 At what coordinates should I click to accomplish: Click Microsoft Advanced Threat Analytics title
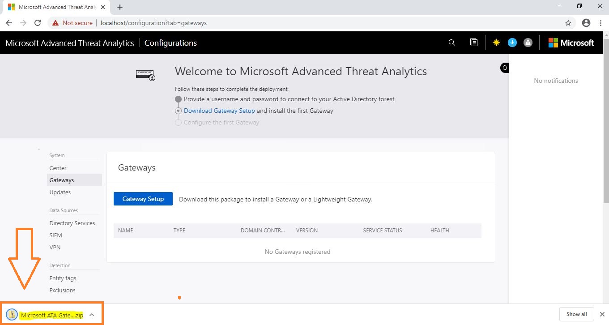pos(70,43)
